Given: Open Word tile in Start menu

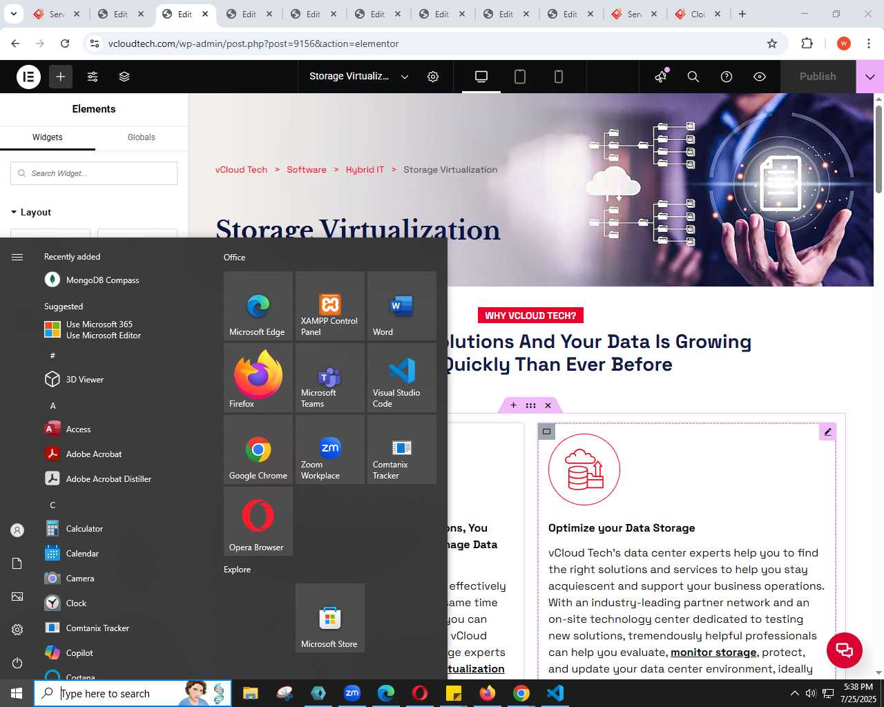Looking at the screenshot, I should [x=402, y=306].
